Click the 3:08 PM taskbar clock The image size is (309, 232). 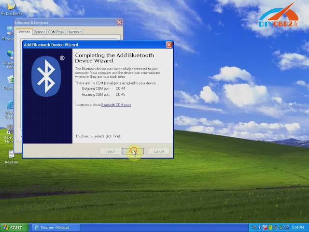click(x=298, y=228)
